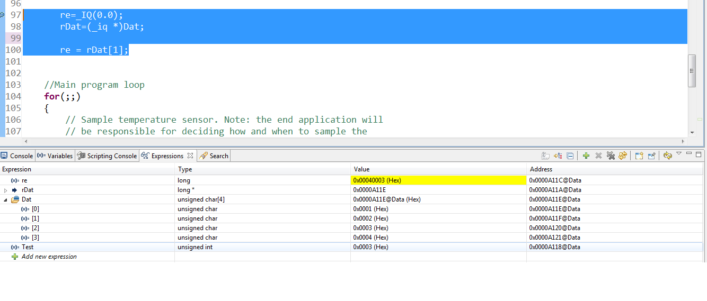Click the Continuous Refresh icon

[667, 156]
